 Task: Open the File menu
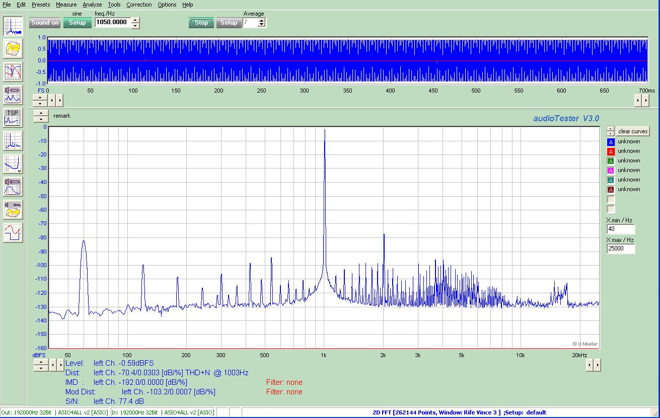[7, 5]
